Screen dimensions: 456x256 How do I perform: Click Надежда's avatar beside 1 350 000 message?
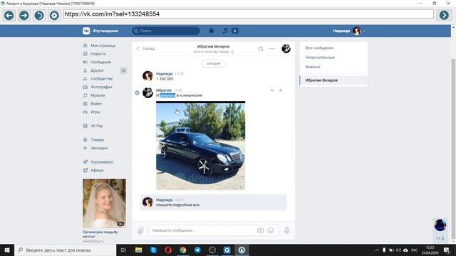point(147,76)
